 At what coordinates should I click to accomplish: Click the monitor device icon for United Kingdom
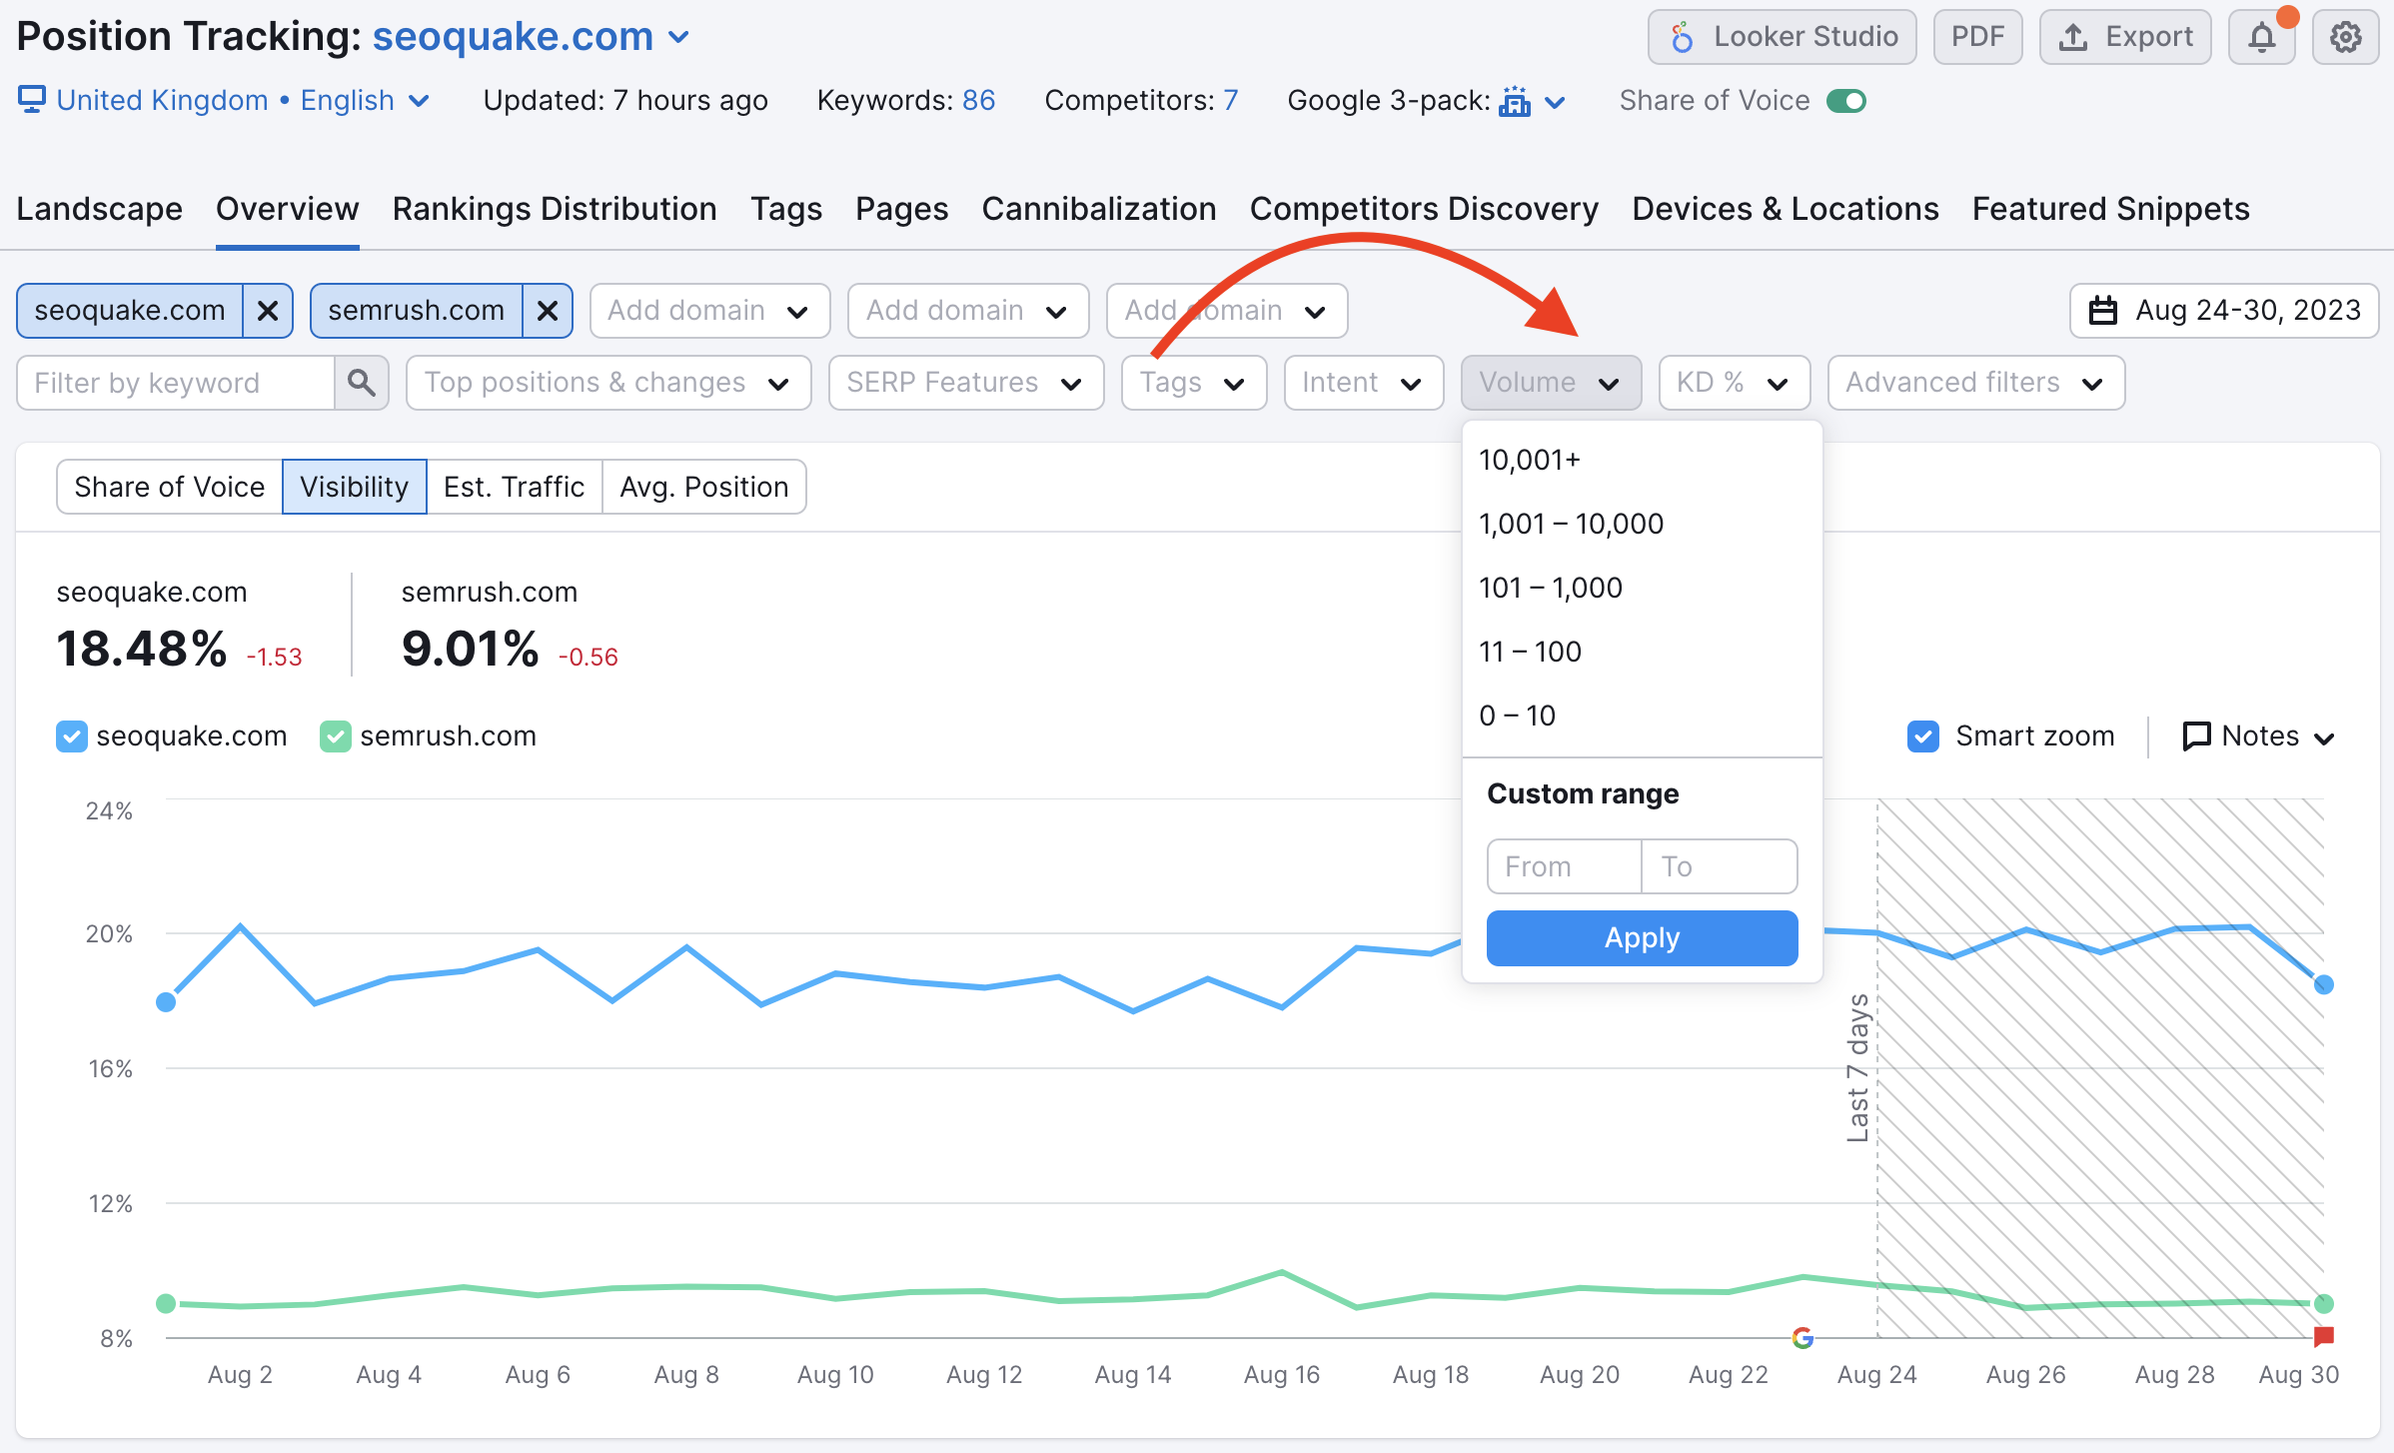click(33, 103)
